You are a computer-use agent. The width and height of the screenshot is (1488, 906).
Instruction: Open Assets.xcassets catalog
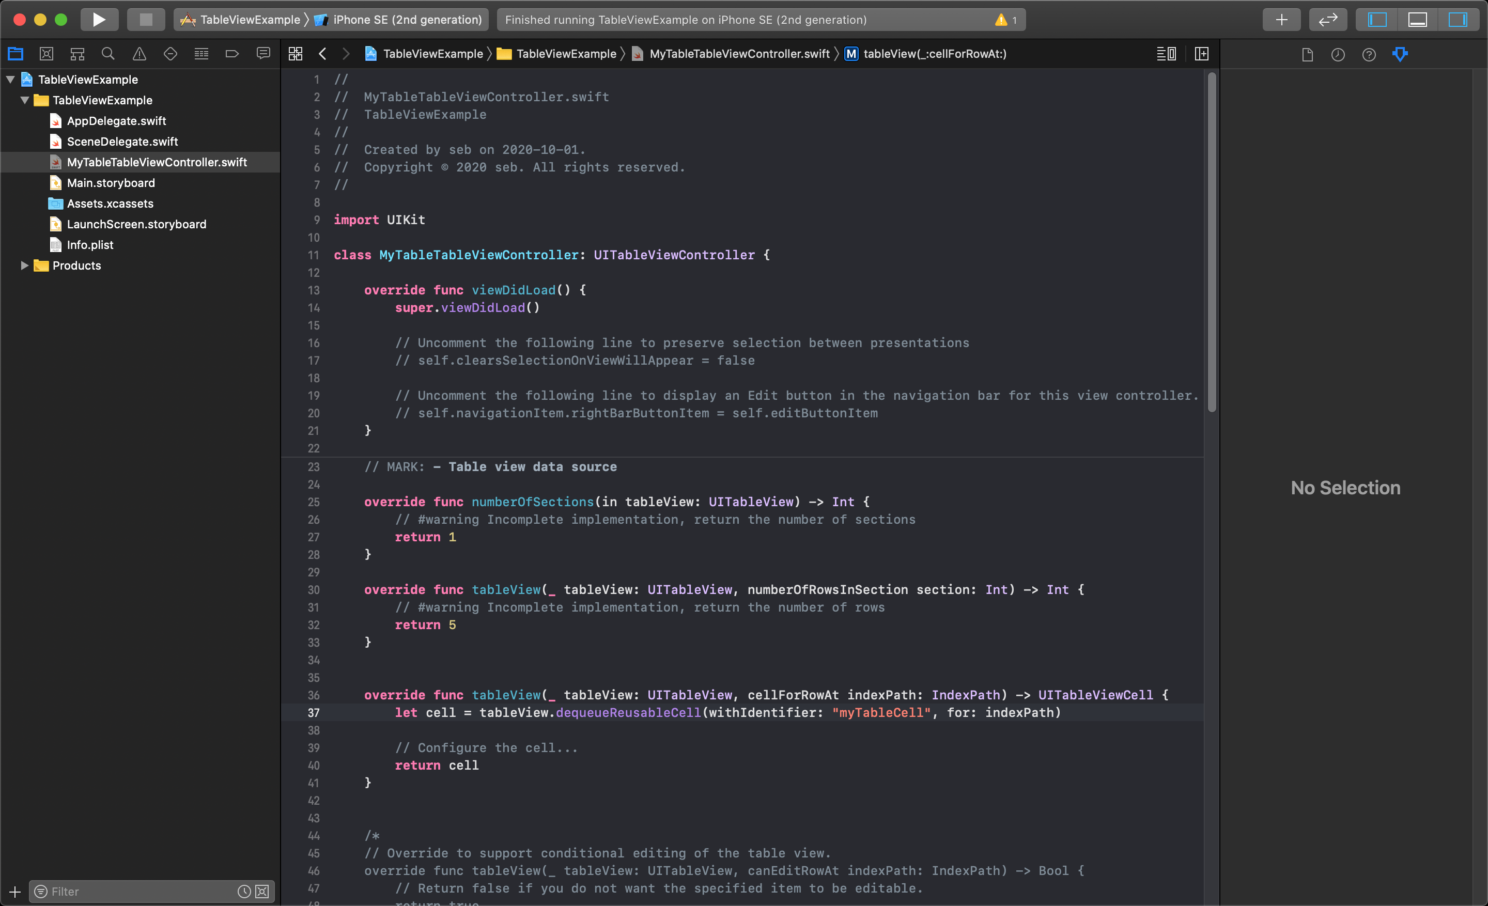110,204
